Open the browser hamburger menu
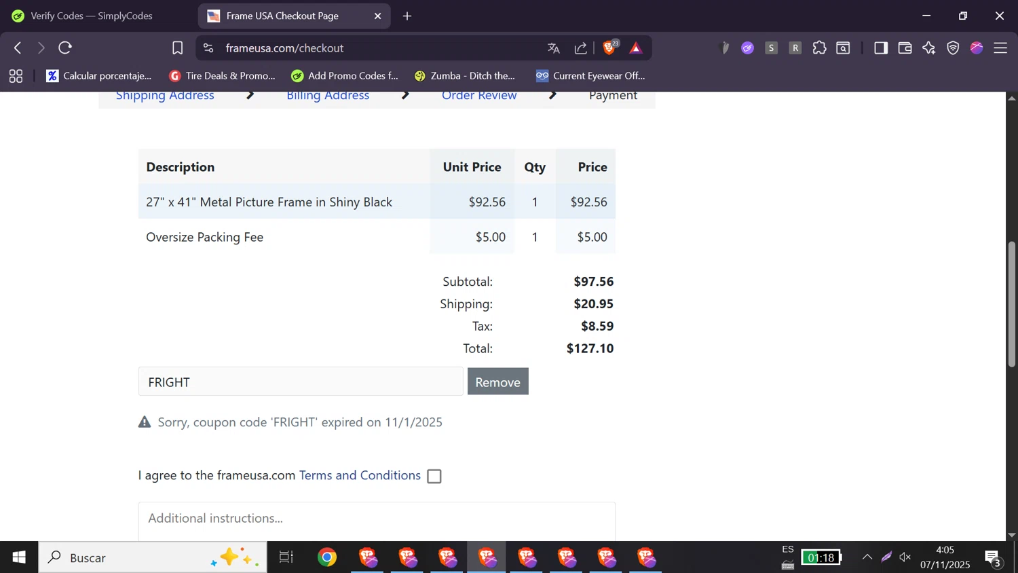 [x=1000, y=48]
